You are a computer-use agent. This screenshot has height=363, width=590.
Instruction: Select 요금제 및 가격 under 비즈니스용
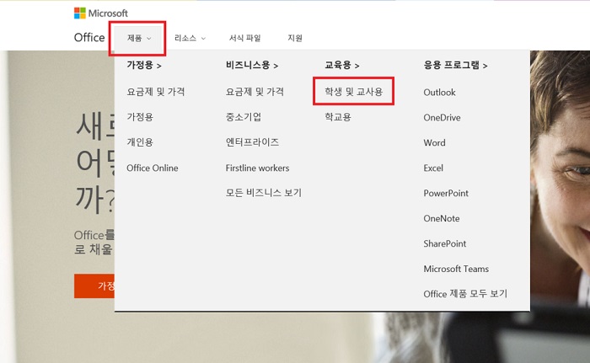pos(255,92)
